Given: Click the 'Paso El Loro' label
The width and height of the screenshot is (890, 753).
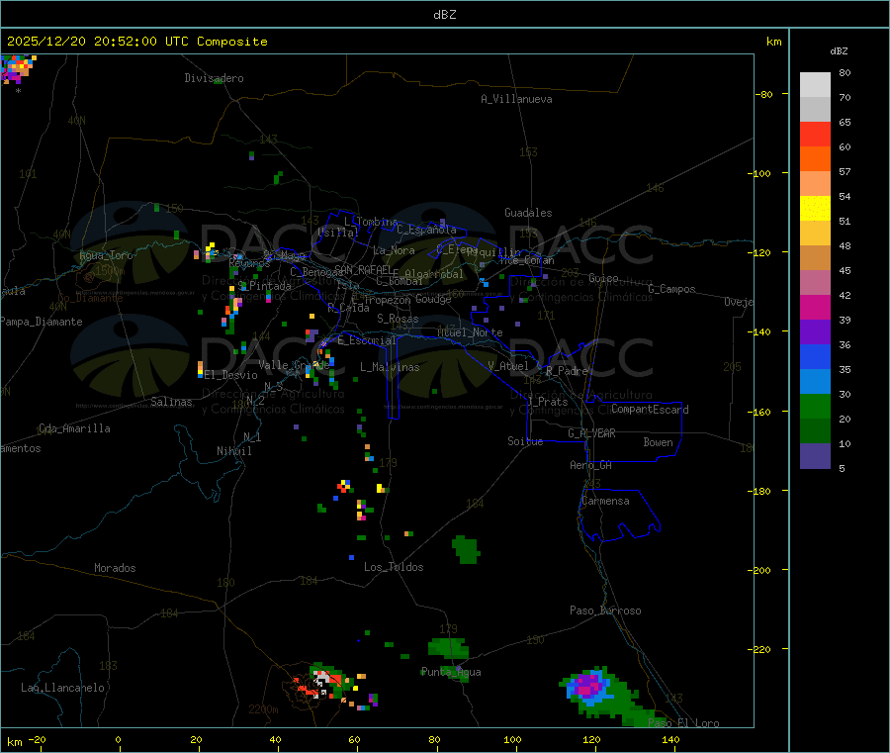Looking at the screenshot, I should click(x=684, y=723).
